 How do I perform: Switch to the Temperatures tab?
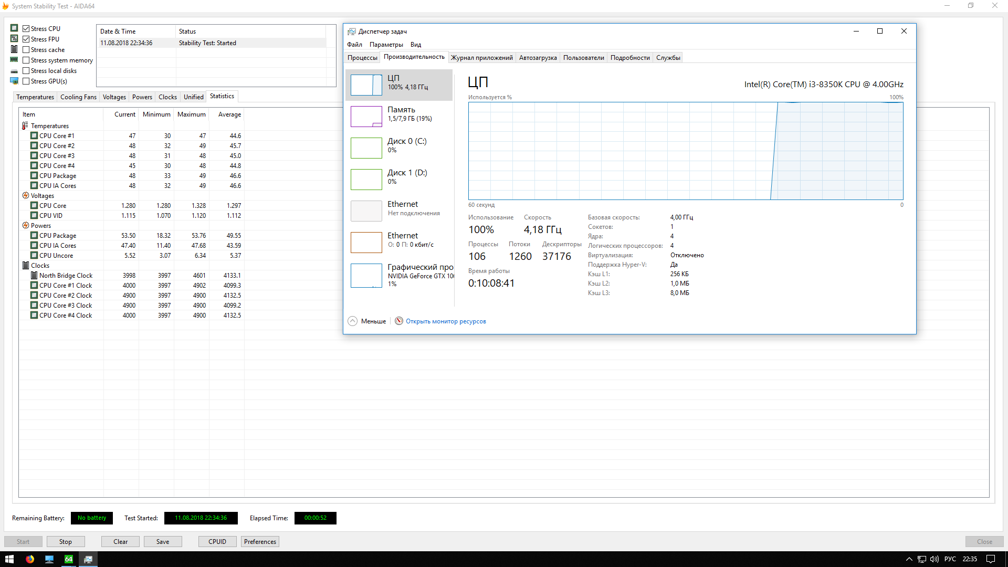click(35, 97)
